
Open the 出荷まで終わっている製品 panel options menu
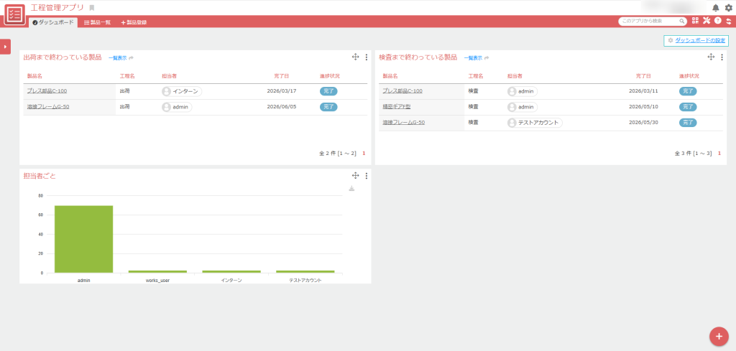pos(367,57)
